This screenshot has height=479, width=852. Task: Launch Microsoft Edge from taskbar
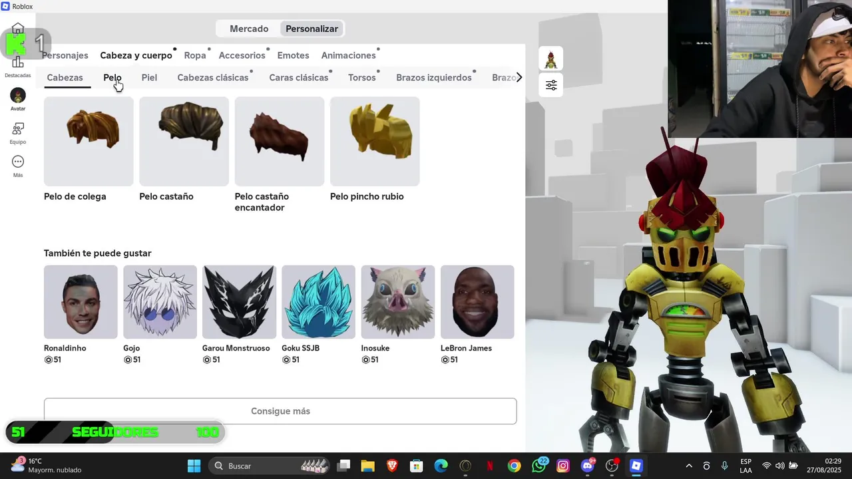coord(441,466)
